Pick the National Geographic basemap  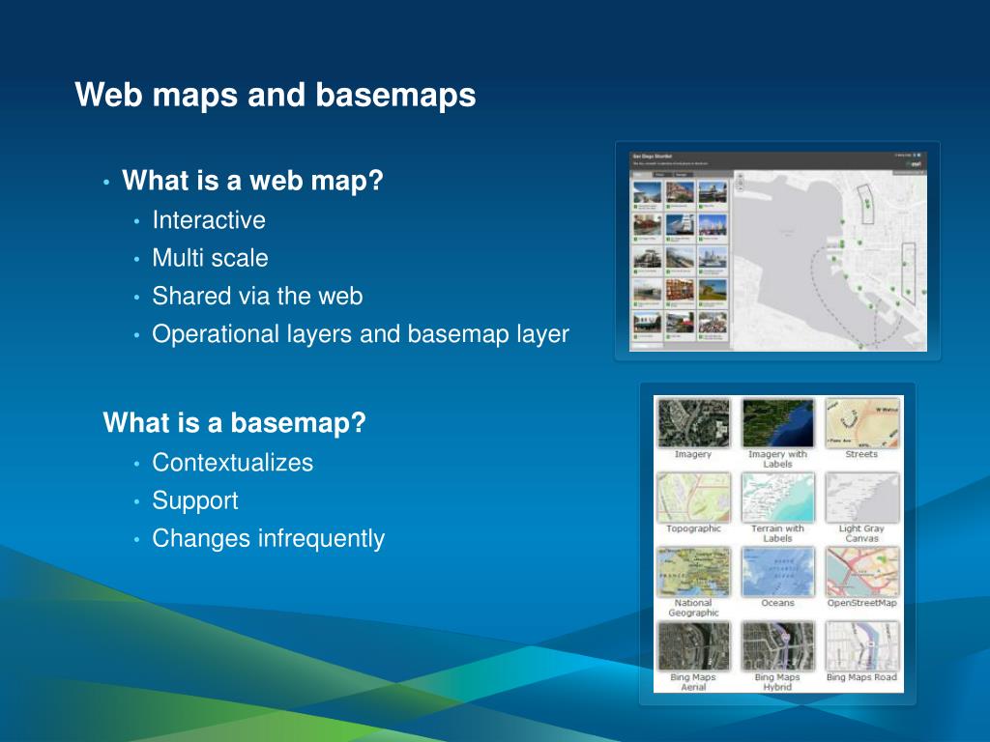[x=693, y=572]
